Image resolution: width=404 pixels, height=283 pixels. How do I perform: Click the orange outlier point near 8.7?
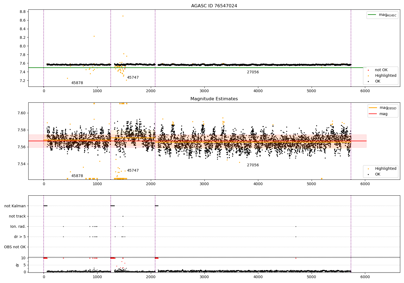(x=123, y=16)
